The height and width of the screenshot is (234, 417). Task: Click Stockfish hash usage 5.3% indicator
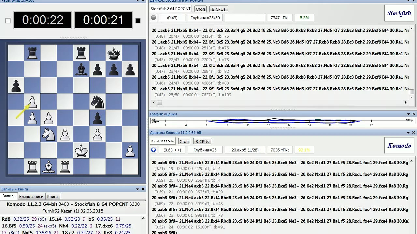pyautogui.click(x=304, y=18)
